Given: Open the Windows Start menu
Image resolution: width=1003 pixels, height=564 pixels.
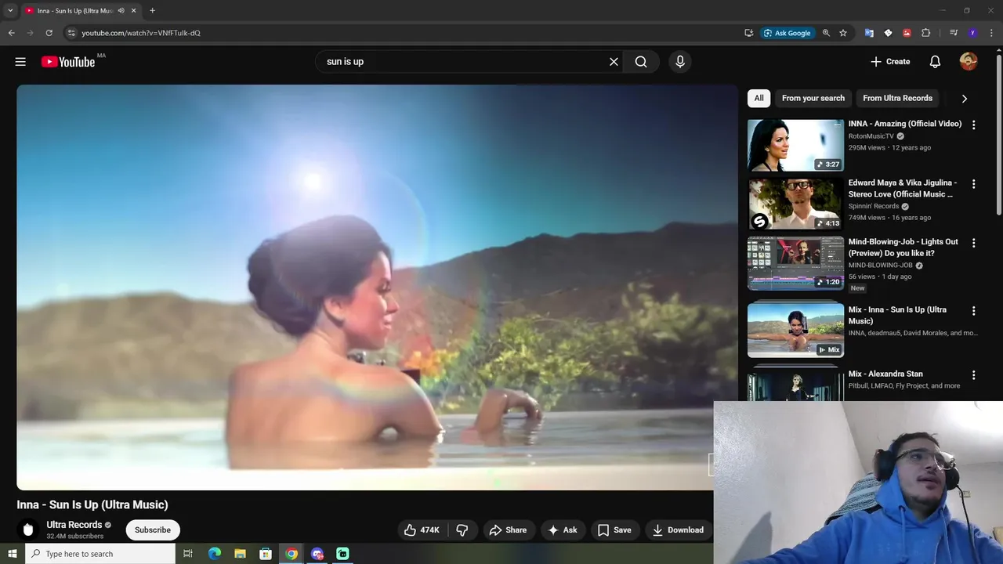Looking at the screenshot, I should pyautogui.click(x=12, y=554).
